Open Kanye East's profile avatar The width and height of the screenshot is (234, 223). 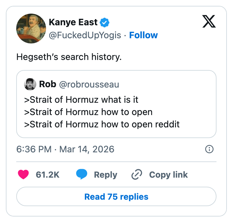coord(31,29)
